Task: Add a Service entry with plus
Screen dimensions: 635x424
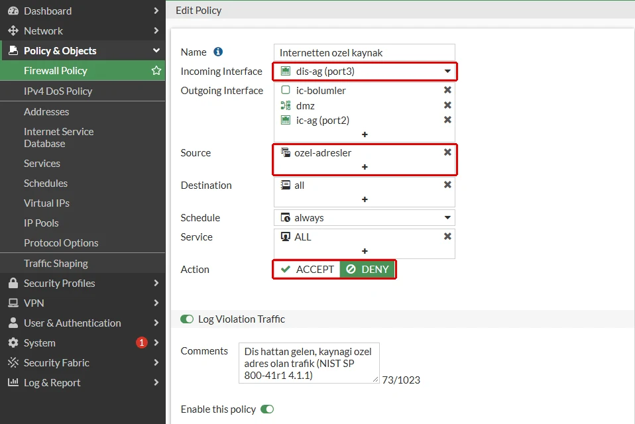Action: (x=365, y=251)
